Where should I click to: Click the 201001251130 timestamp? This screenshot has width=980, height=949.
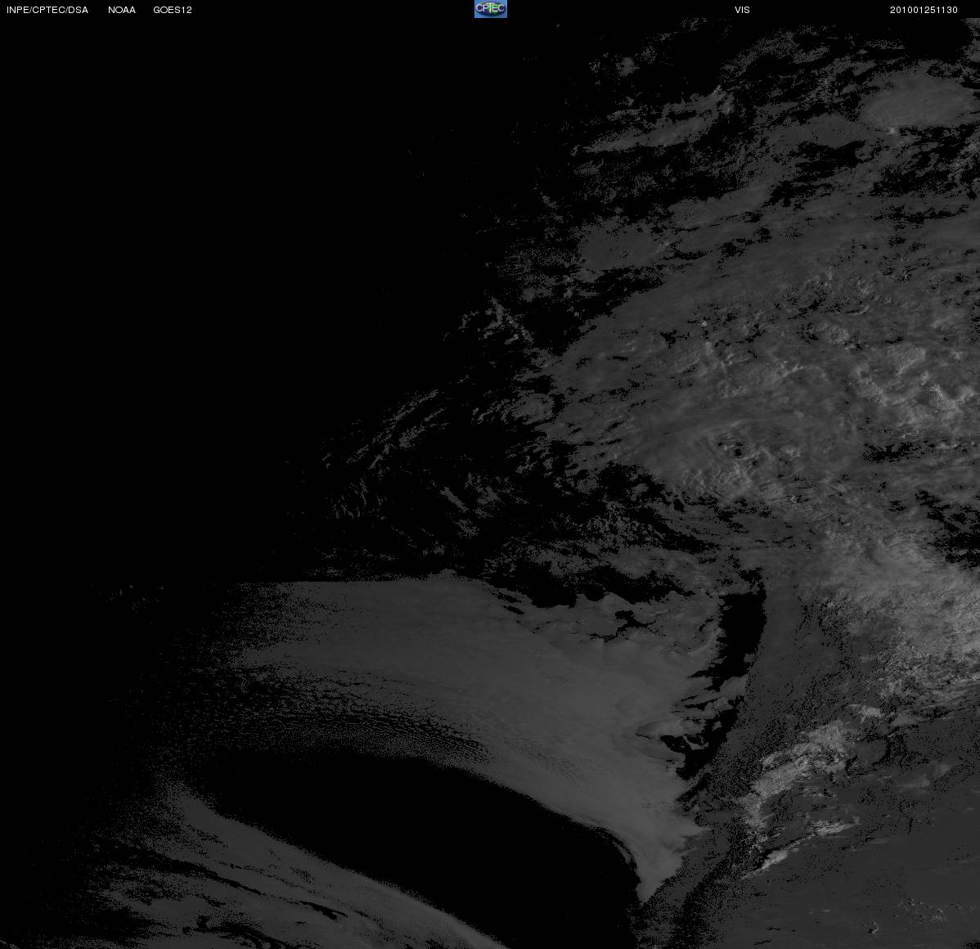click(x=924, y=10)
